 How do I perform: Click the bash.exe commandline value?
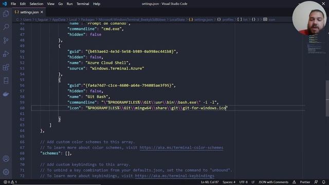pos(159,102)
